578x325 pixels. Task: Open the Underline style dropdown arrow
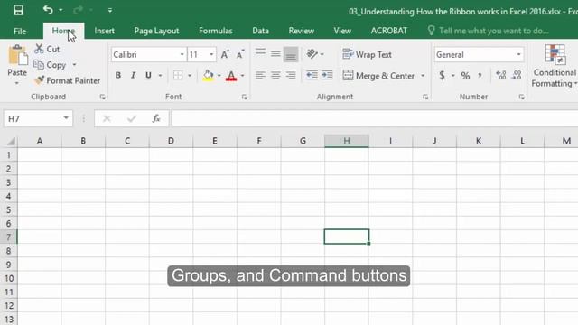160,76
